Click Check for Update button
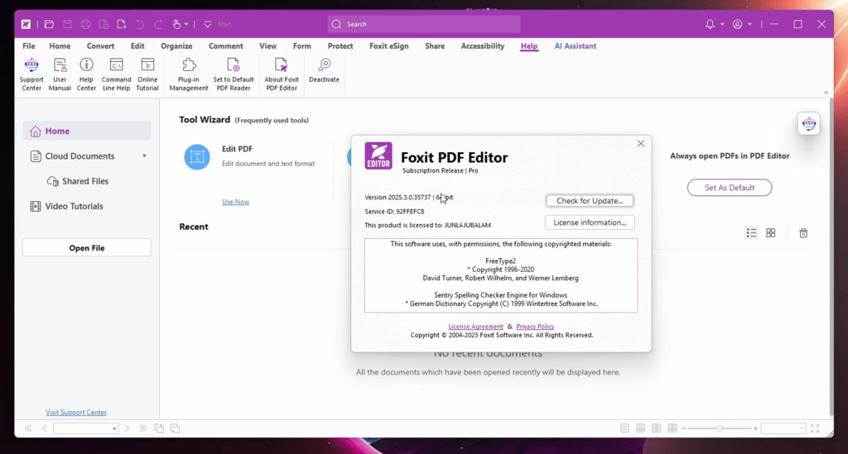848x454 pixels. click(590, 201)
